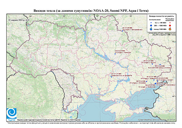Click the UkrGMI spiral logo
The width and height of the screenshot is (182, 128).
(12, 113)
